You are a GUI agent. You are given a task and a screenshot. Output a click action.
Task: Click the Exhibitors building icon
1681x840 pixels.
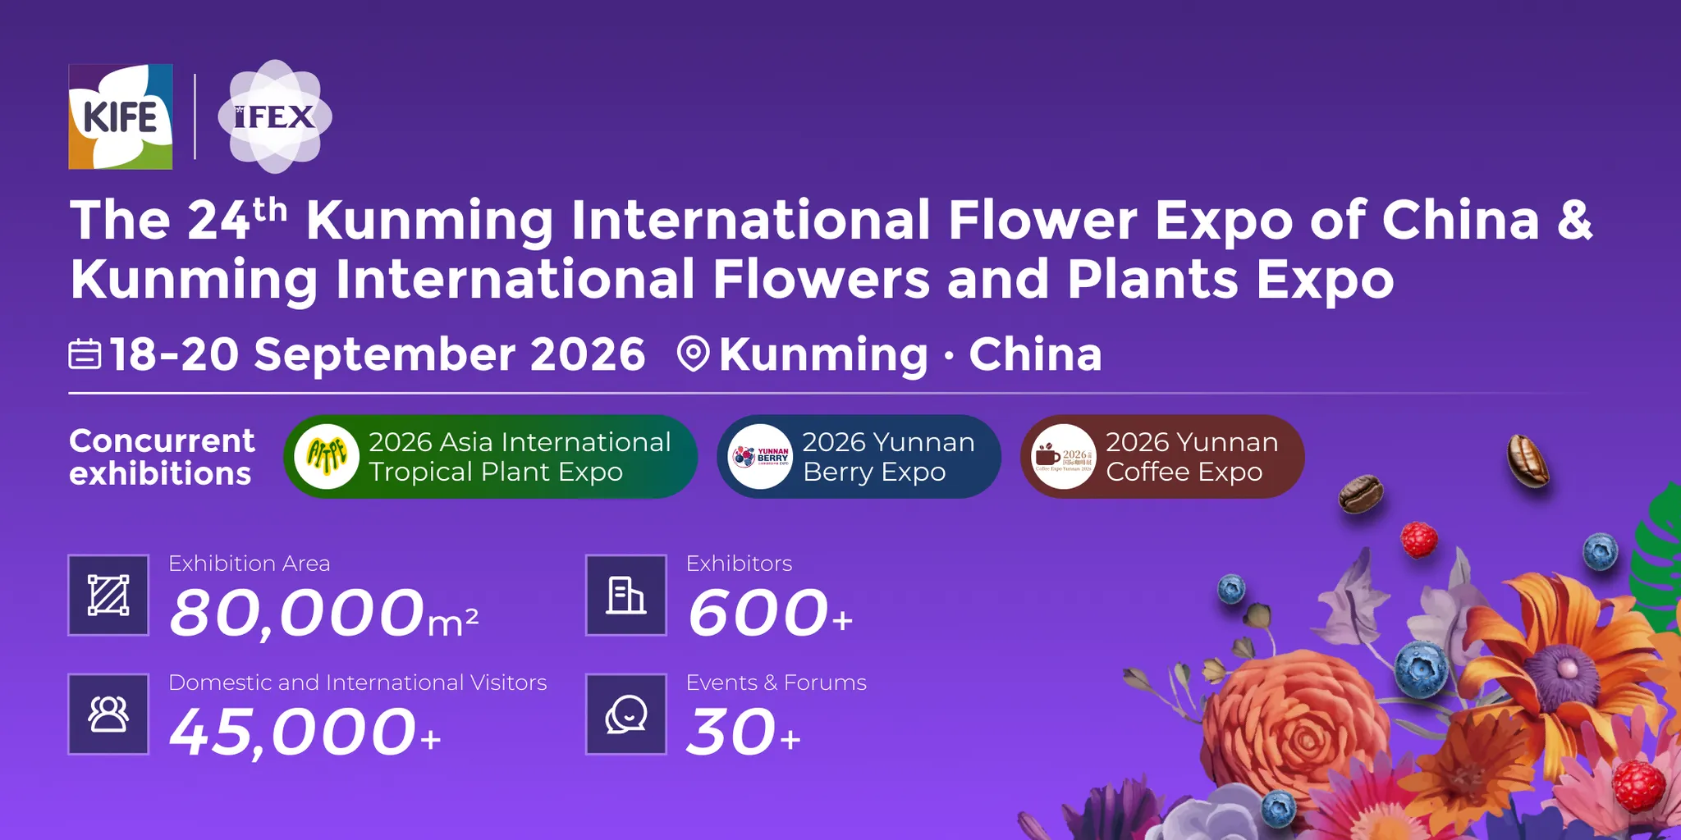click(x=626, y=596)
